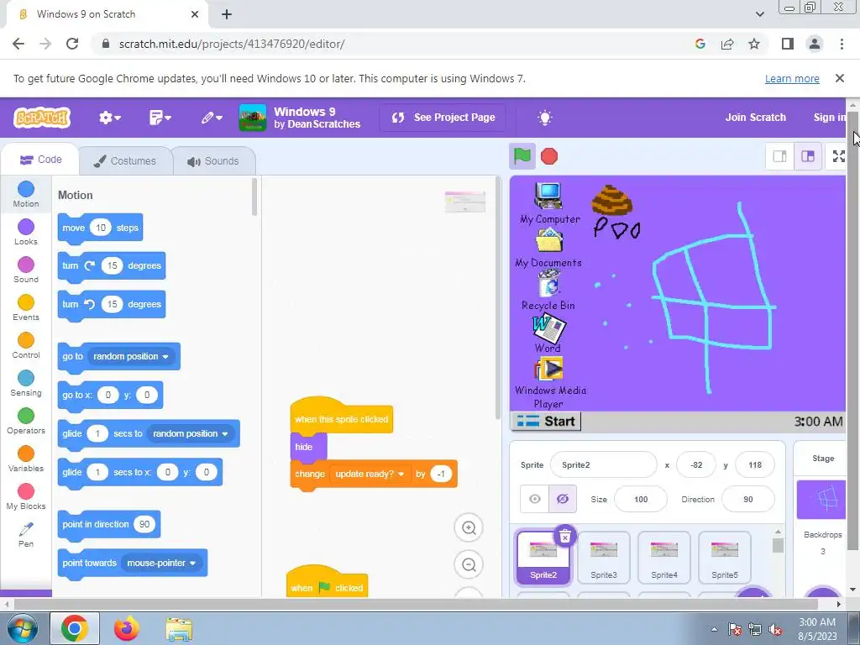
Task: Switch to the Costumes tab
Action: (125, 160)
